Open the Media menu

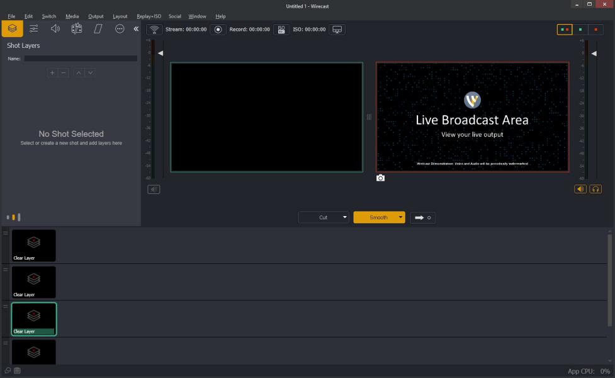click(x=72, y=16)
